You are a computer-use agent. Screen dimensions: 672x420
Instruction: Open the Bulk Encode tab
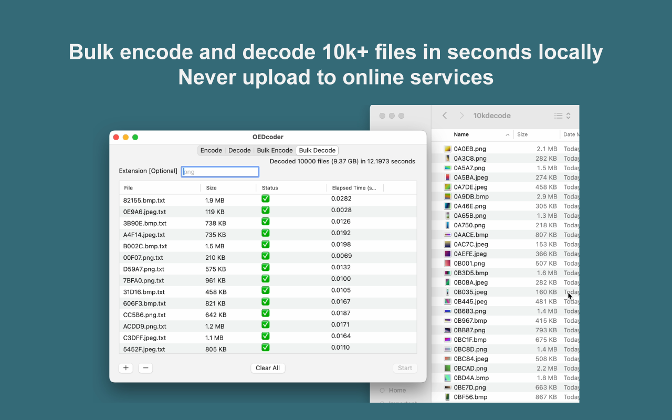275,150
